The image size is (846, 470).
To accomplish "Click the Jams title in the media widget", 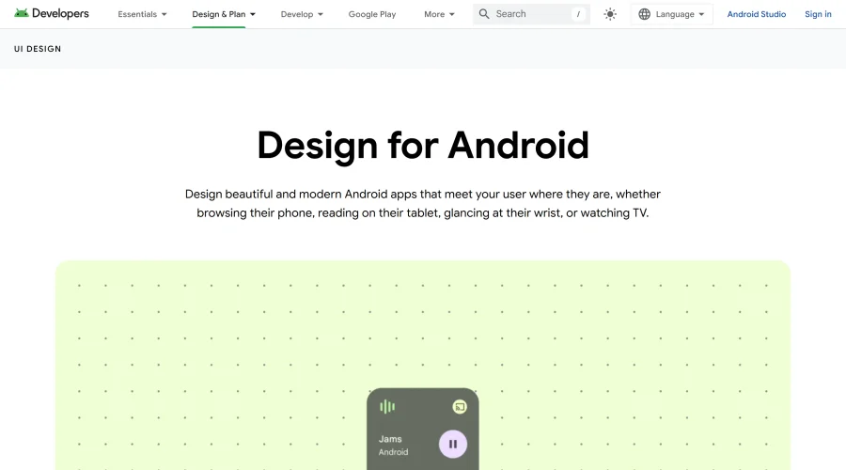I will click(390, 439).
